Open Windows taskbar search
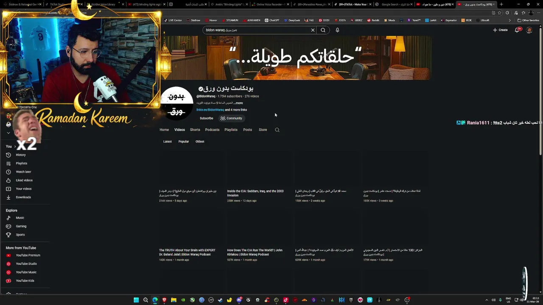The width and height of the screenshot is (543, 305). [146, 300]
